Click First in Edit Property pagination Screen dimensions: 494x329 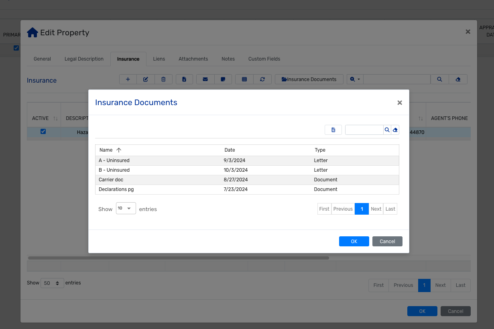[x=379, y=285]
